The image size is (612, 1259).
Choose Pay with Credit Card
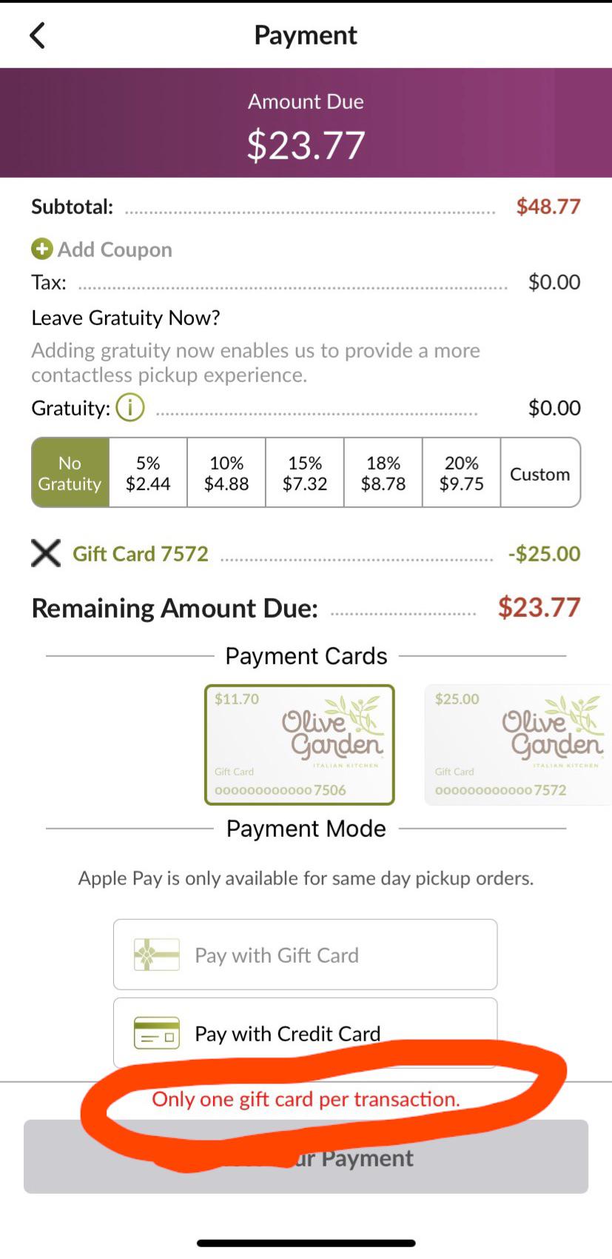(x=305, y=1033)
